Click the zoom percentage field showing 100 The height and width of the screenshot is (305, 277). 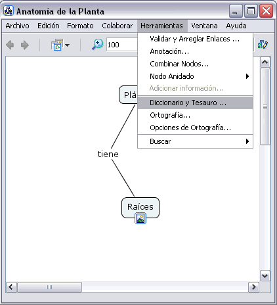click(122, 45)
